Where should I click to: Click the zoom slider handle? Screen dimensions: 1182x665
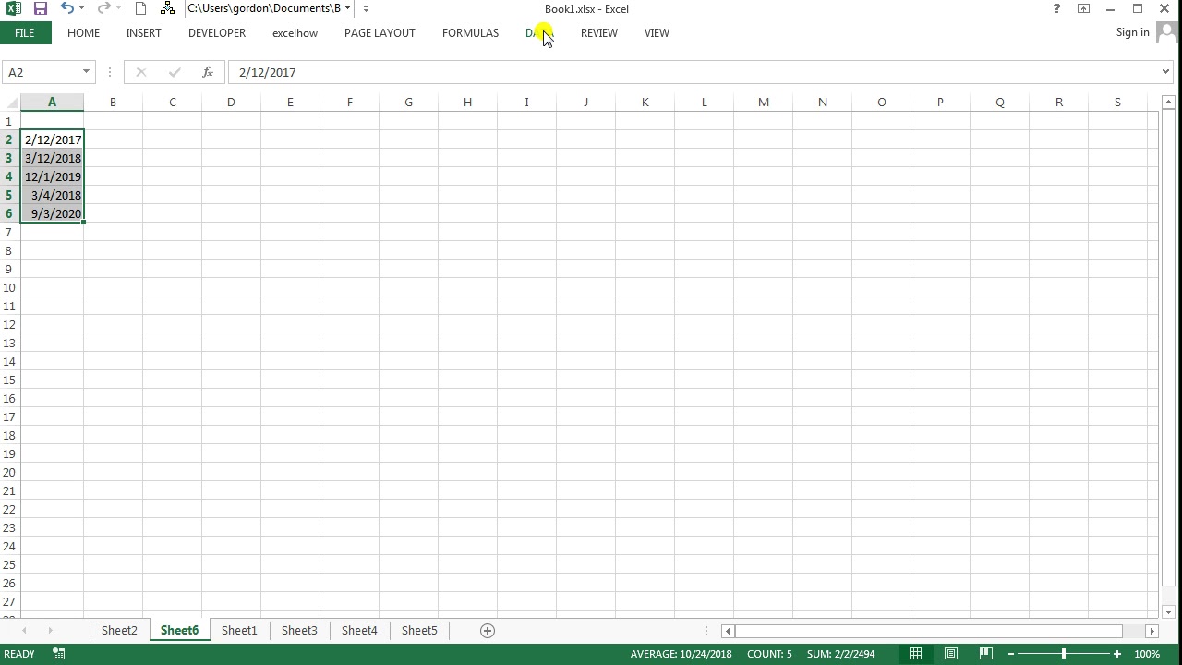coord(1064,654)
